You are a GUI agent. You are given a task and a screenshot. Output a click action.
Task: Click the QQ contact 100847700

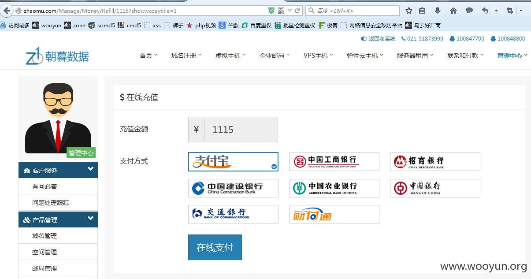pyautogui.click(x=467, y=39)
